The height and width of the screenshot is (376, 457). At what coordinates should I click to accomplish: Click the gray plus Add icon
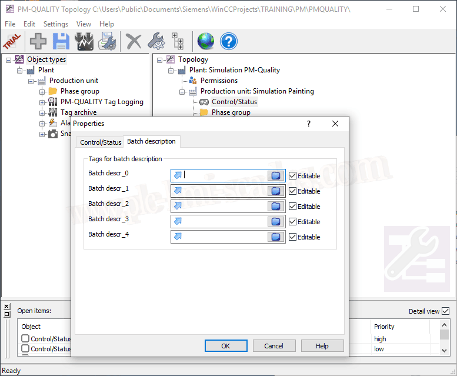coord(39,41)
